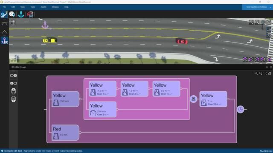The height and width of the screenshot is (153, 273).
Task: Select the Yellow 1.0 m lane offset node
Action: pos(134,89)
